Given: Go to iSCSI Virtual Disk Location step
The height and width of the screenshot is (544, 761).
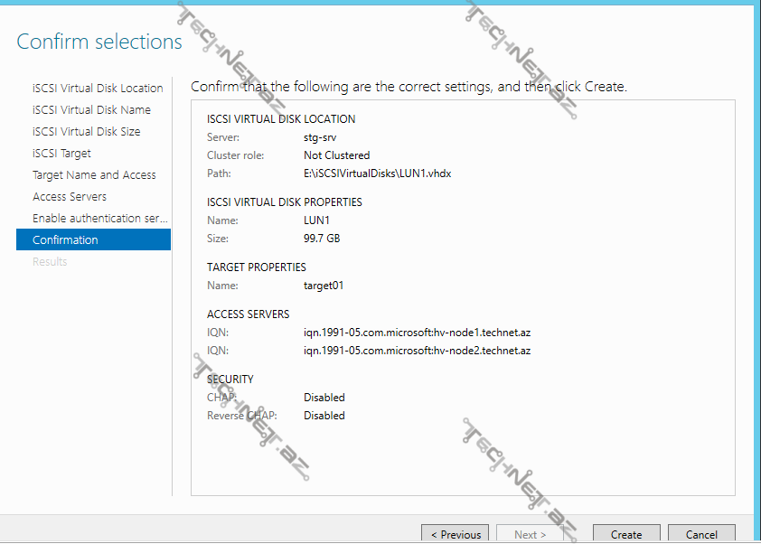Looking at the screenshot, I should coord(98,88).
